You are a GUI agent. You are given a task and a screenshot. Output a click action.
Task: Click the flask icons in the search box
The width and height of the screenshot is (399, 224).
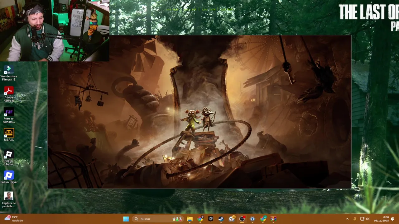point(177,219)
